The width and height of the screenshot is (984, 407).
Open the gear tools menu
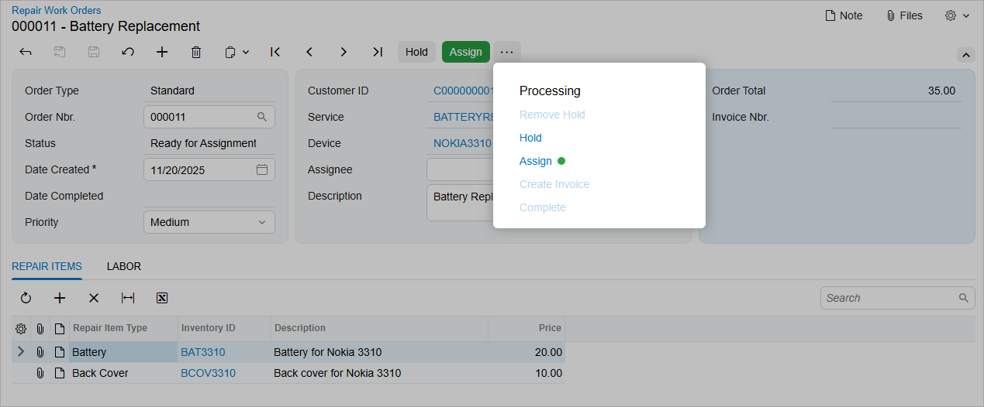957,15
